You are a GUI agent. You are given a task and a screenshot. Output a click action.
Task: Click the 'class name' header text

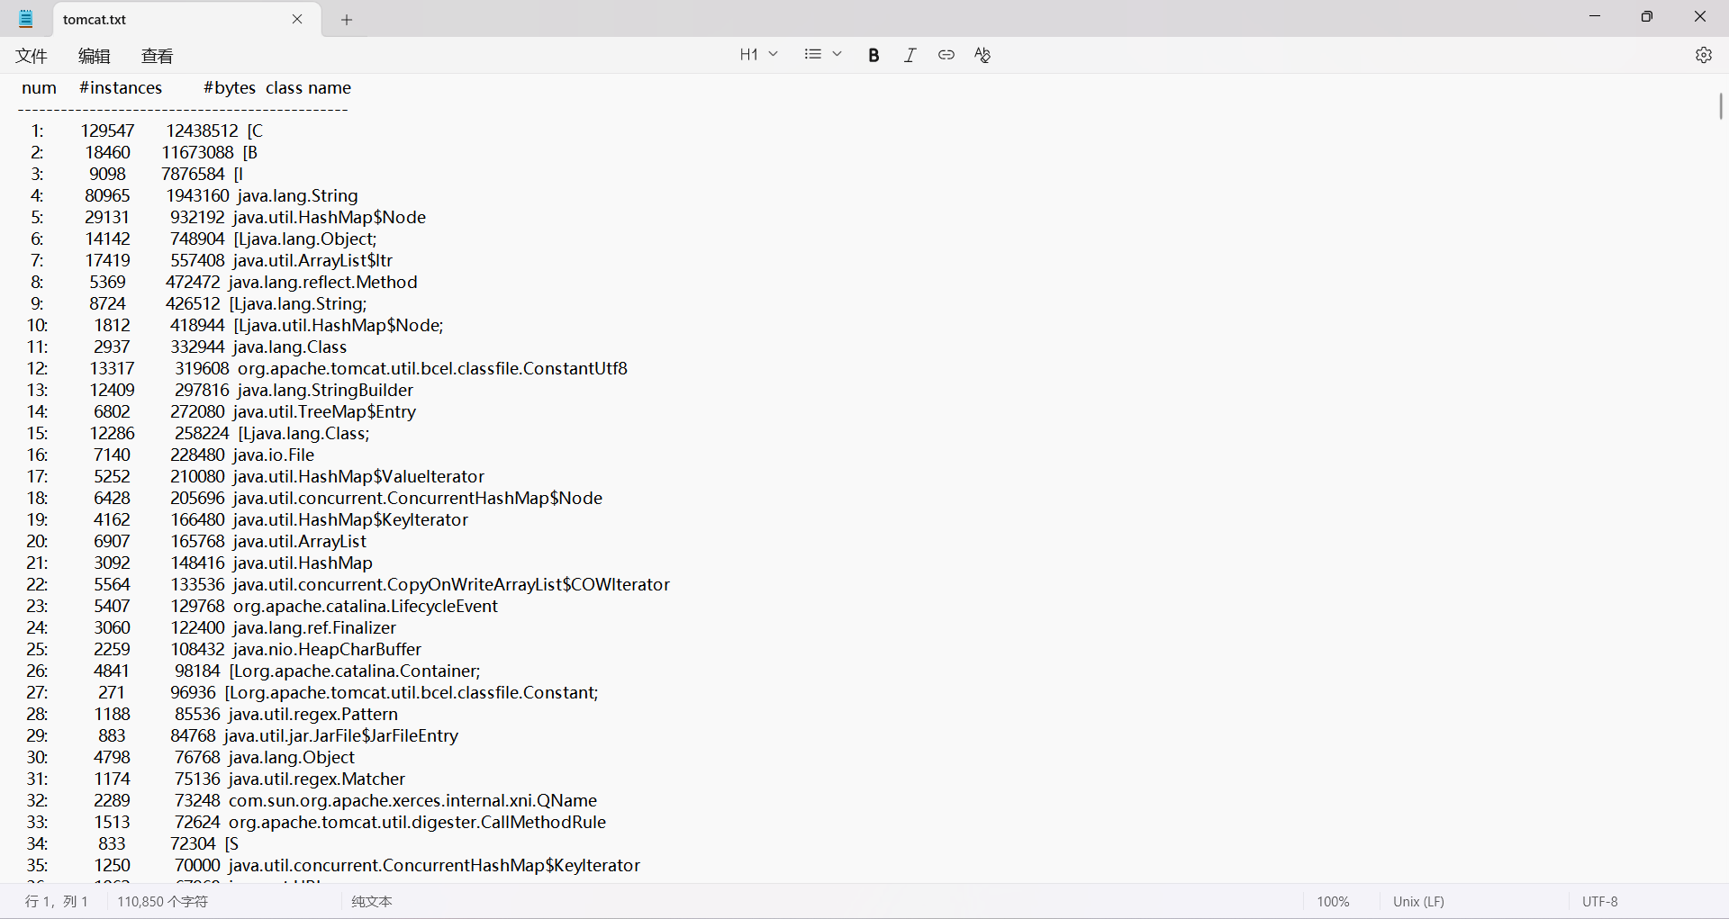(x=308, y=87)
